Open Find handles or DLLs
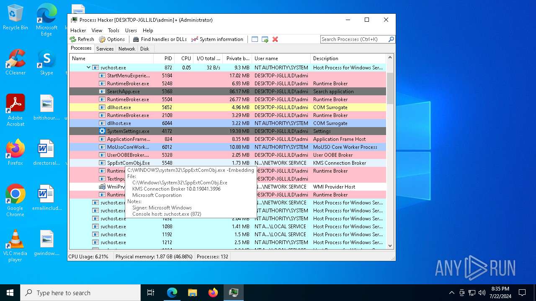This screenshot has width=536, height=301. coord(160,39)
